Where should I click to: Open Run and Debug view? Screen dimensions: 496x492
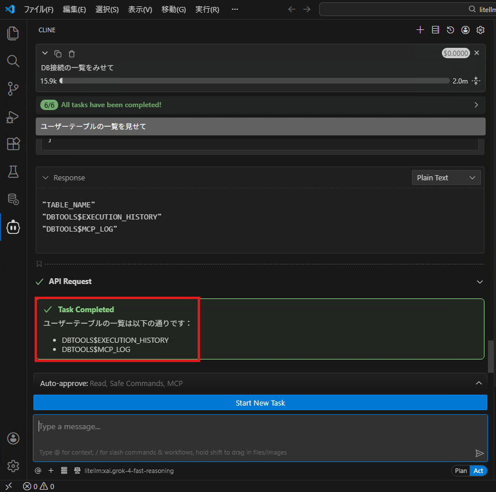click(13, 117)
